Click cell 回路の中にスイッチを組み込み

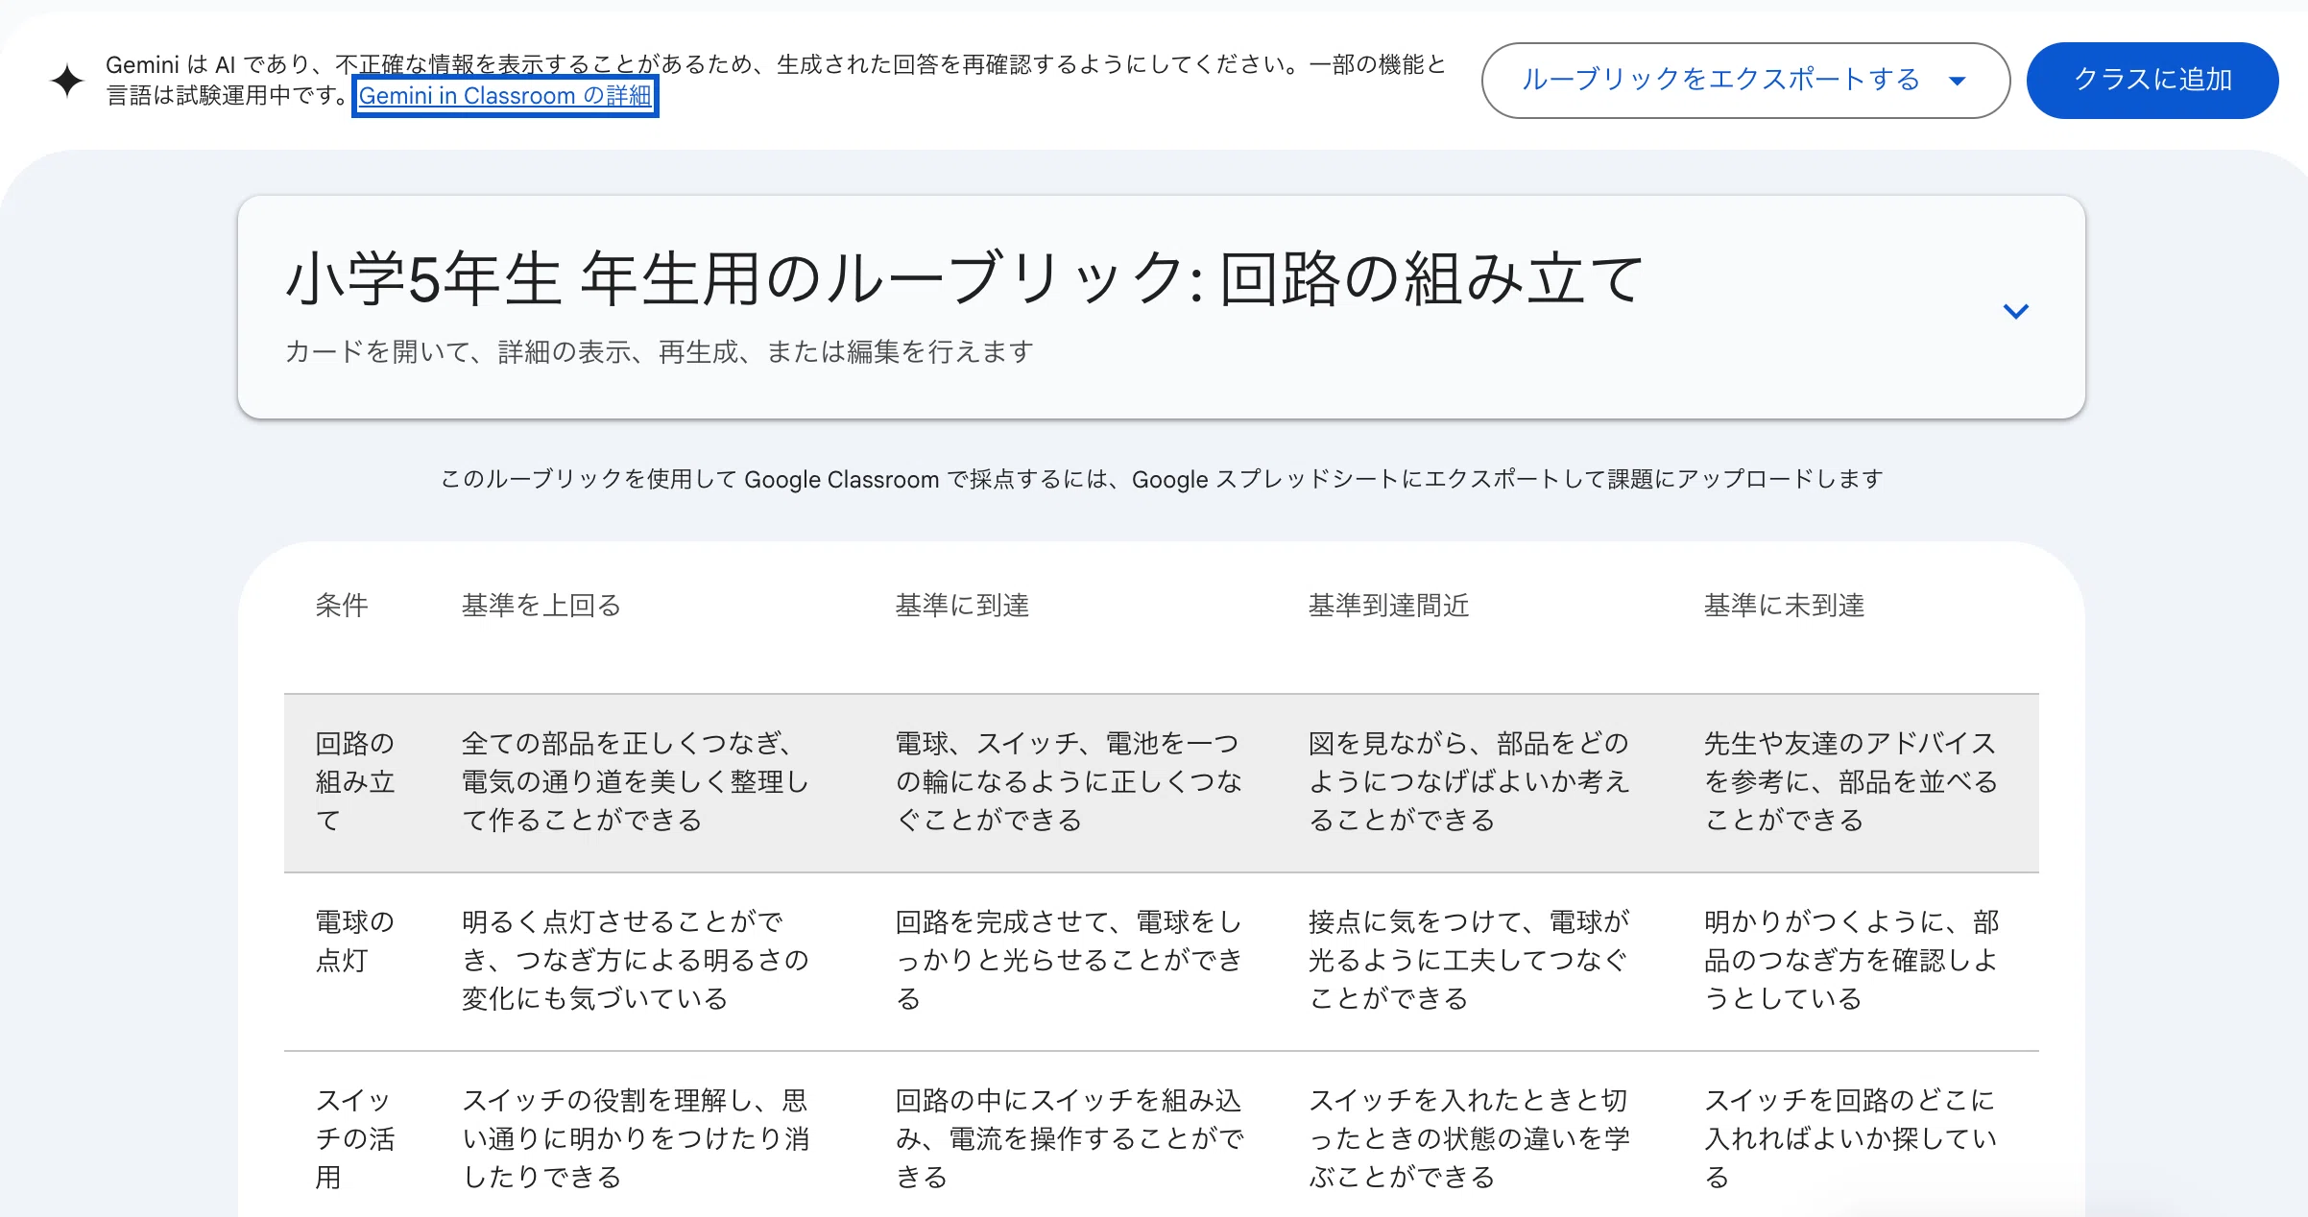(1070, 1137)
